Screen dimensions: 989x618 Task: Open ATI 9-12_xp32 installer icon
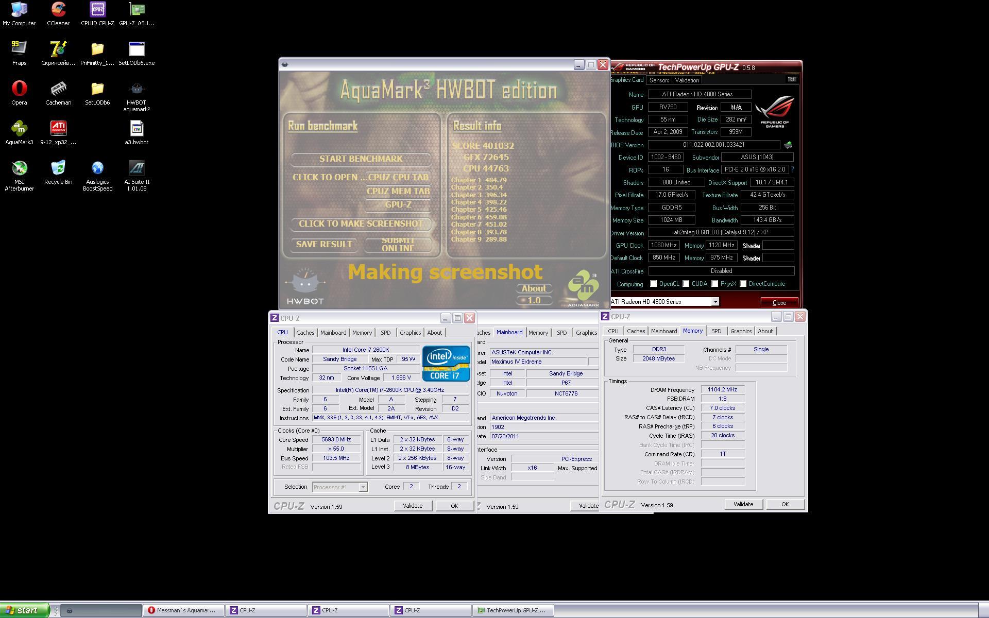pyautogui.click(x=58, y=133)
